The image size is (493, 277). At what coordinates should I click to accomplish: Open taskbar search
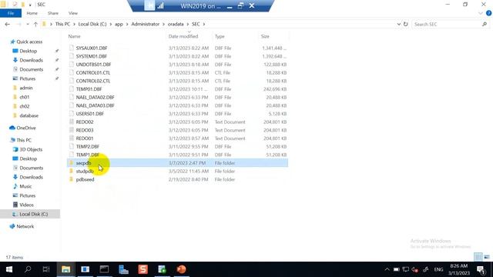(x=28, y=269)
